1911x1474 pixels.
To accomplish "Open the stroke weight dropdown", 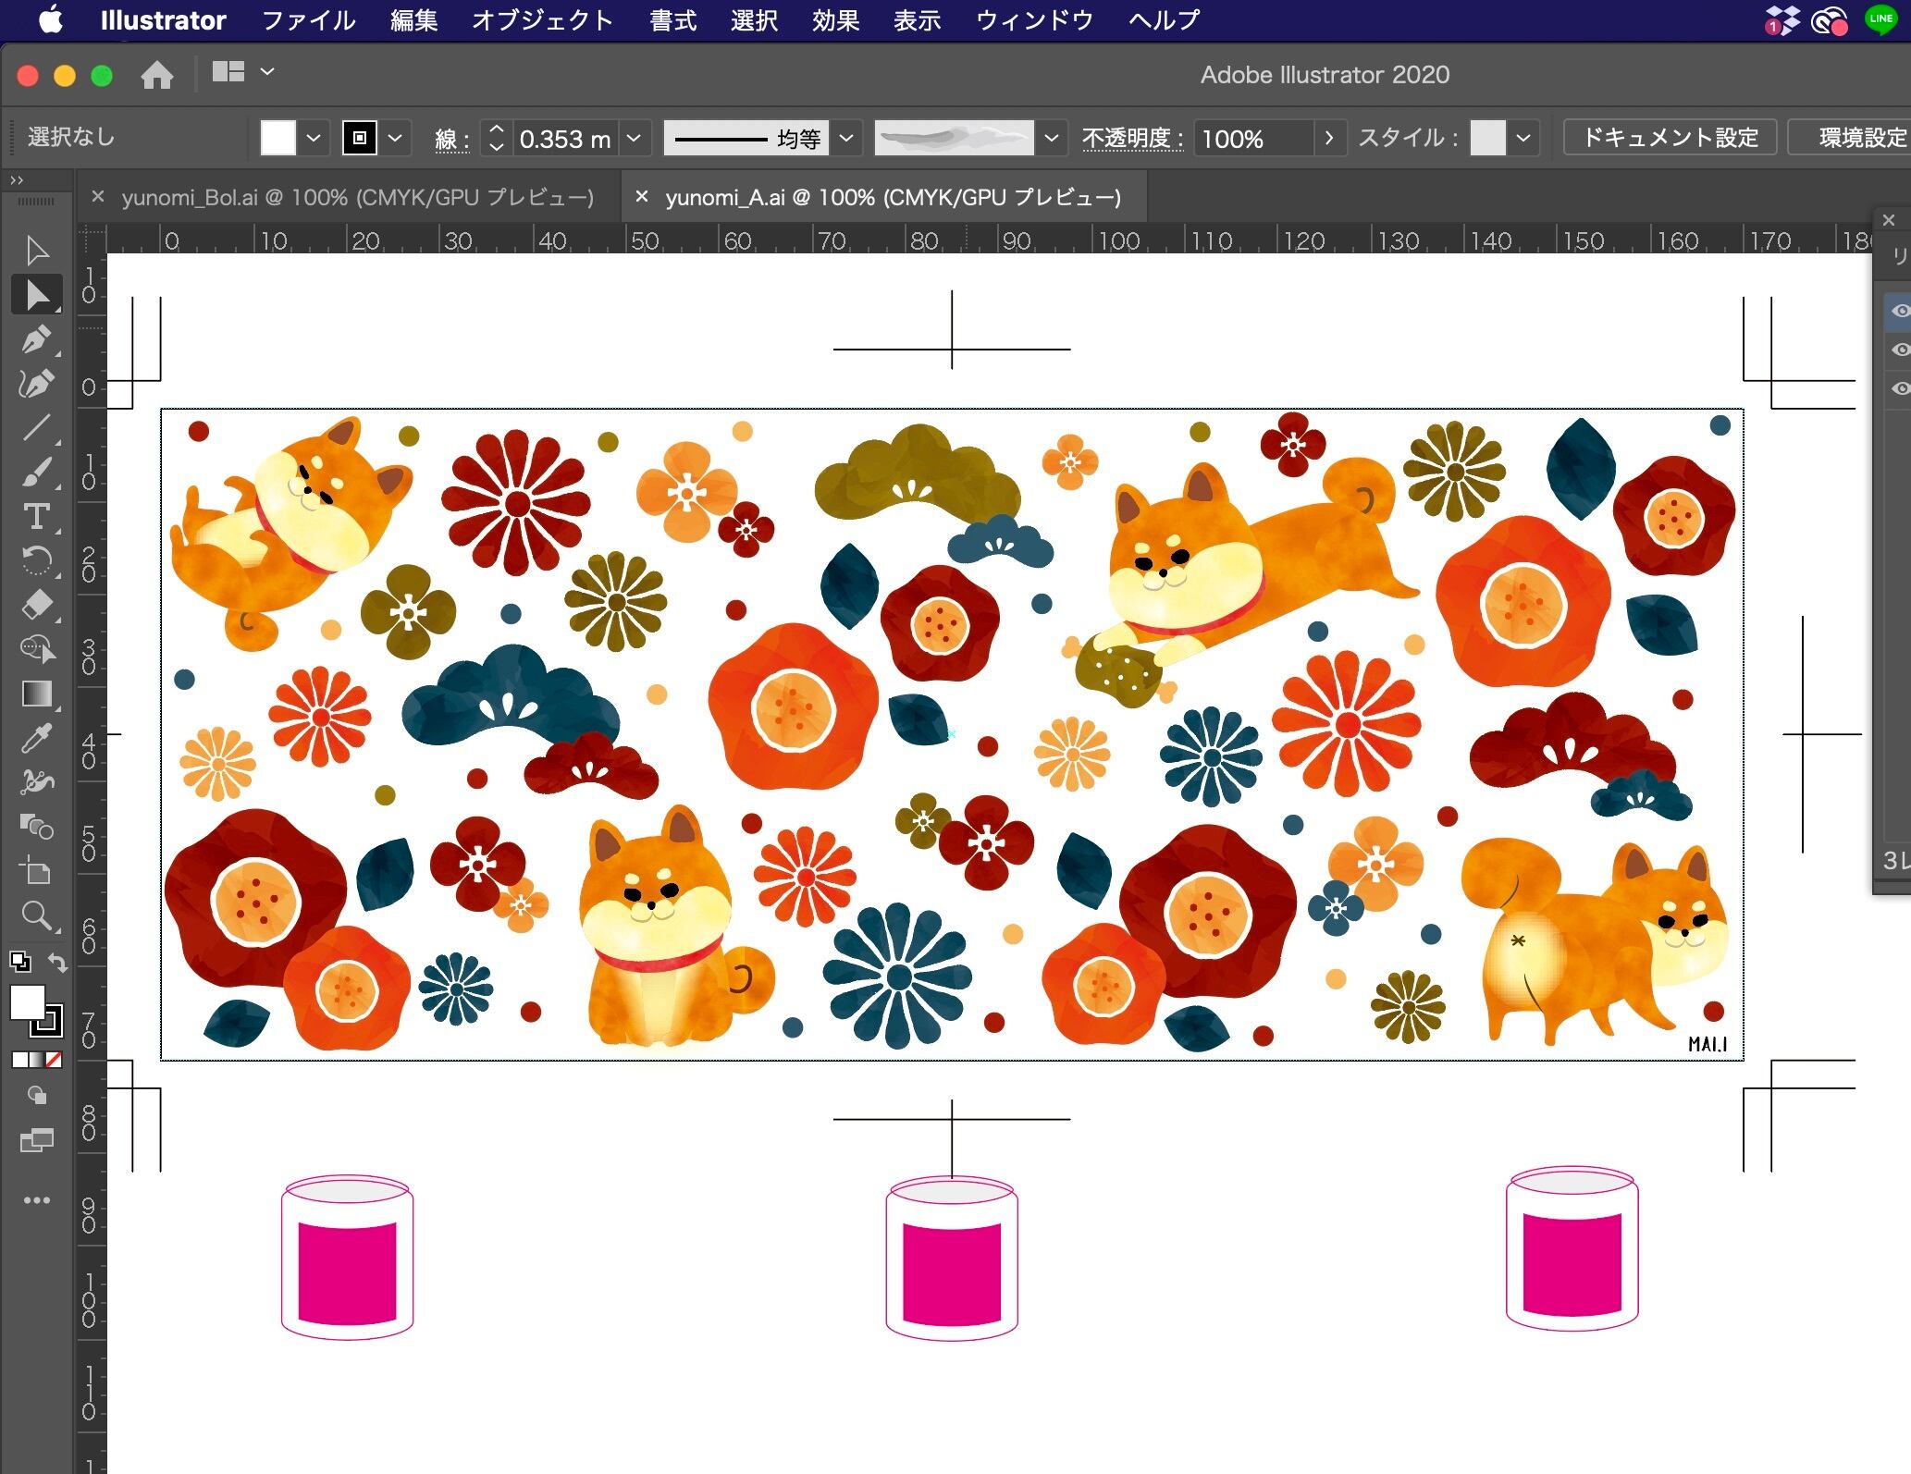I will (634, 139).
